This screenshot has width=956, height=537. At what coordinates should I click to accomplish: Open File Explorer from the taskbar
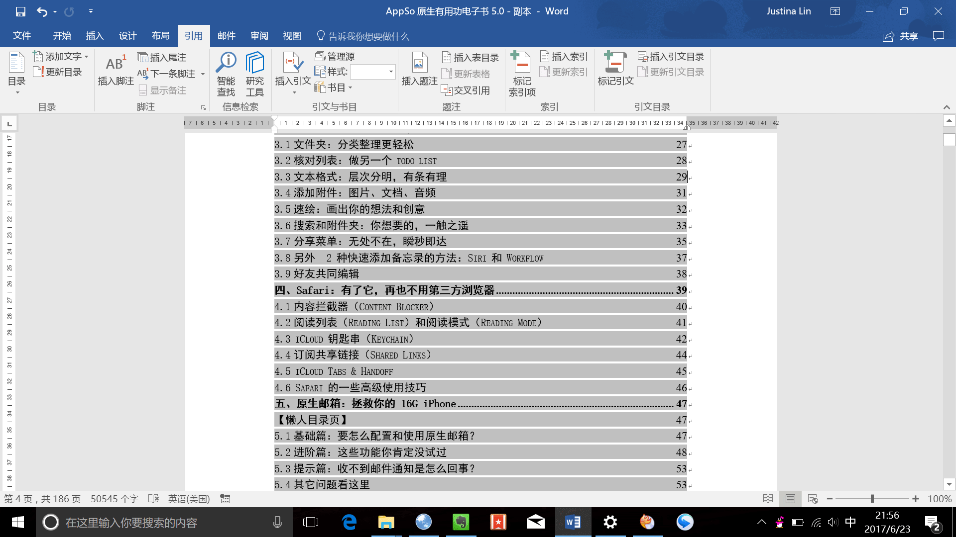click(x=386, y=522)
